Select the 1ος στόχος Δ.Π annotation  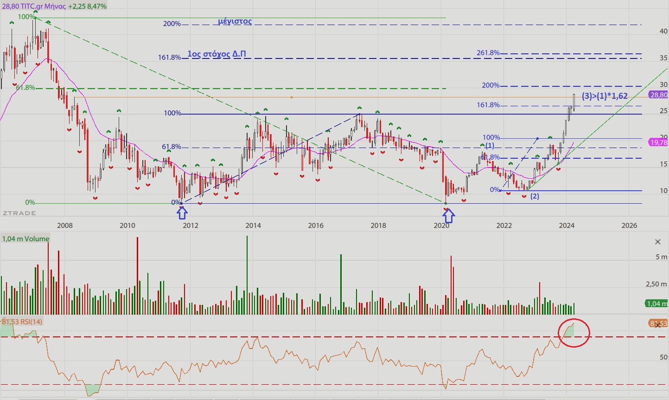pos(217,54)
